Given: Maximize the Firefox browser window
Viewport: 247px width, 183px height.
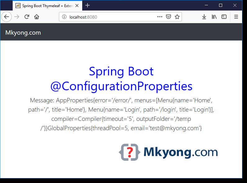Looking at the screenshot, I should [221, 5].
